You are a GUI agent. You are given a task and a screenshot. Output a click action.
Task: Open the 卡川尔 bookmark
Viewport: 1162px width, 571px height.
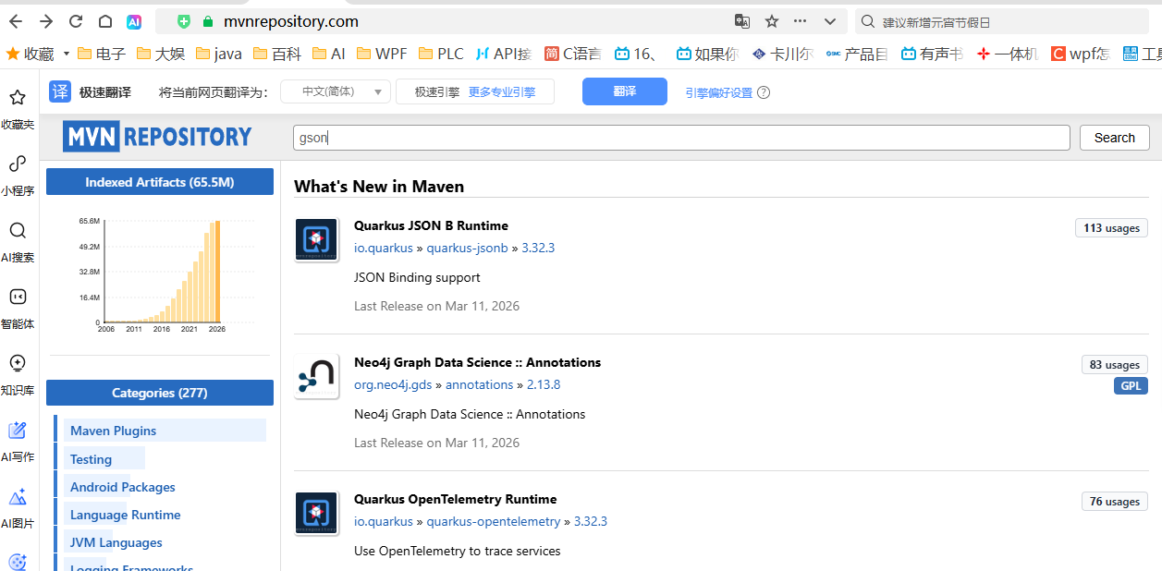click(x=783, y=54)
